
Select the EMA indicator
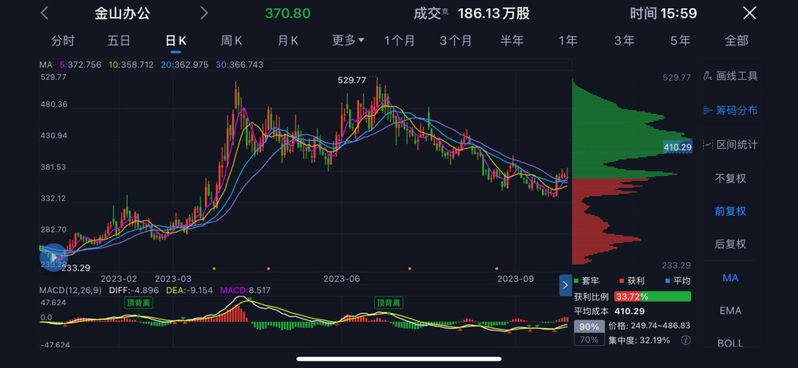(x=730, y=311)
